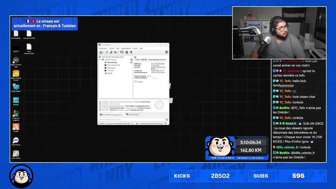Open the Autorisations menu
Screen dimensions: 336x189
pyautogui.click(x=126, y=48)
